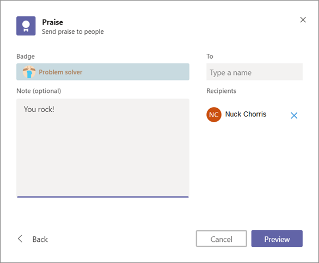
Task: Click the Preview button
Action: (277, 239)
